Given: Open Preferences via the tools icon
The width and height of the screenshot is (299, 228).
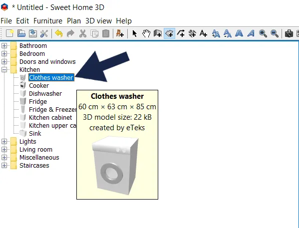Looking at the screenshot, I should pos(44,33).
